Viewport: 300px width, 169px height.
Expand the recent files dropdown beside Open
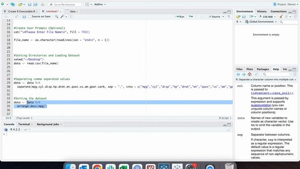tap(24, 4)
